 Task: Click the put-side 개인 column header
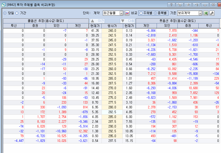tap(146, 25)
